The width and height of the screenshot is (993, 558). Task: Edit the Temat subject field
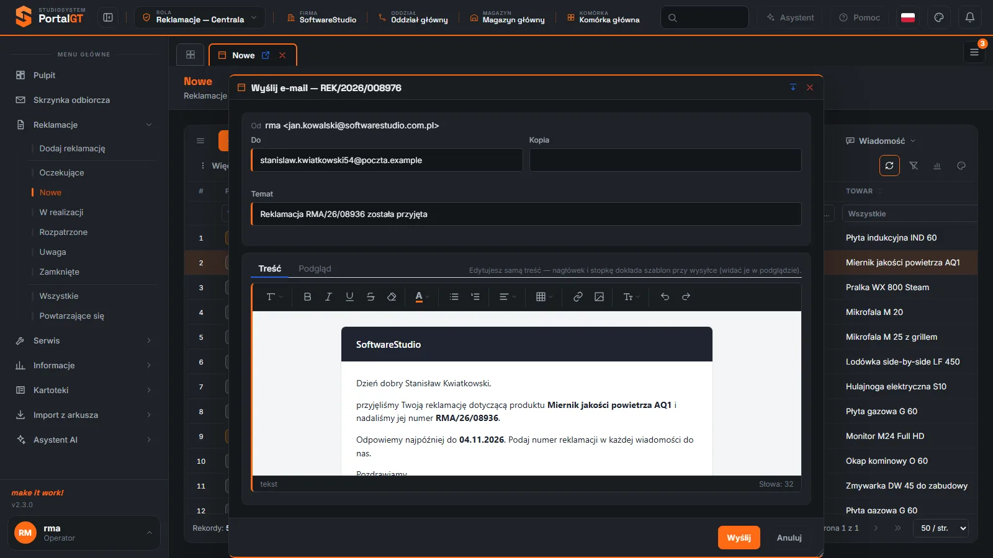click(x=526, y=214)
